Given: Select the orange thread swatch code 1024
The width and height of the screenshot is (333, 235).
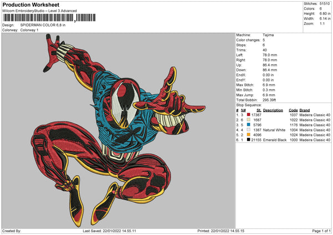Looking at the screenshot, I should (248, 134).
